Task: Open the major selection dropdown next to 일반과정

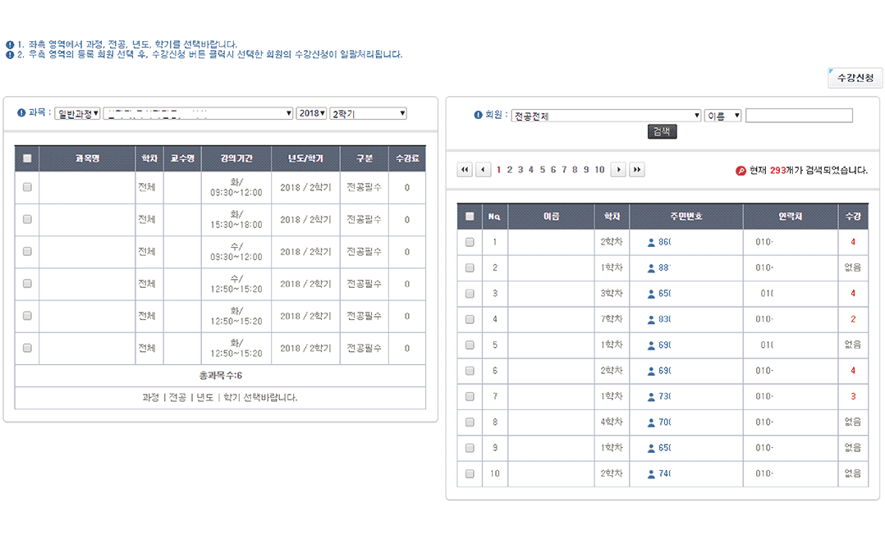Action: [x=198, y=113]
